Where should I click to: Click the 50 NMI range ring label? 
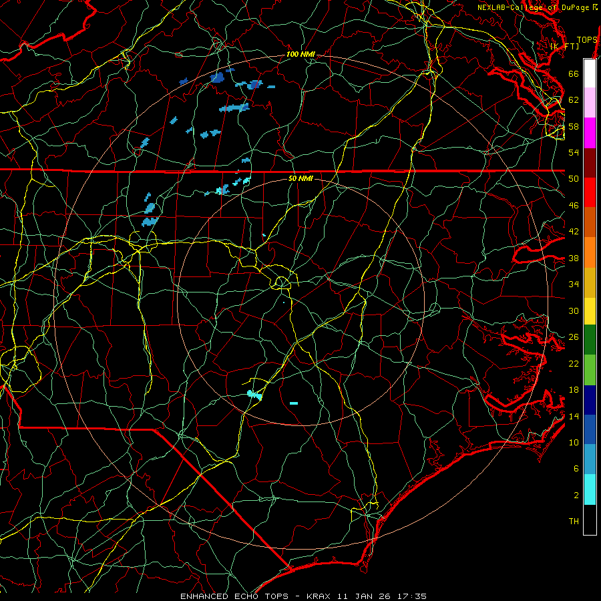[x=300, y=178]
